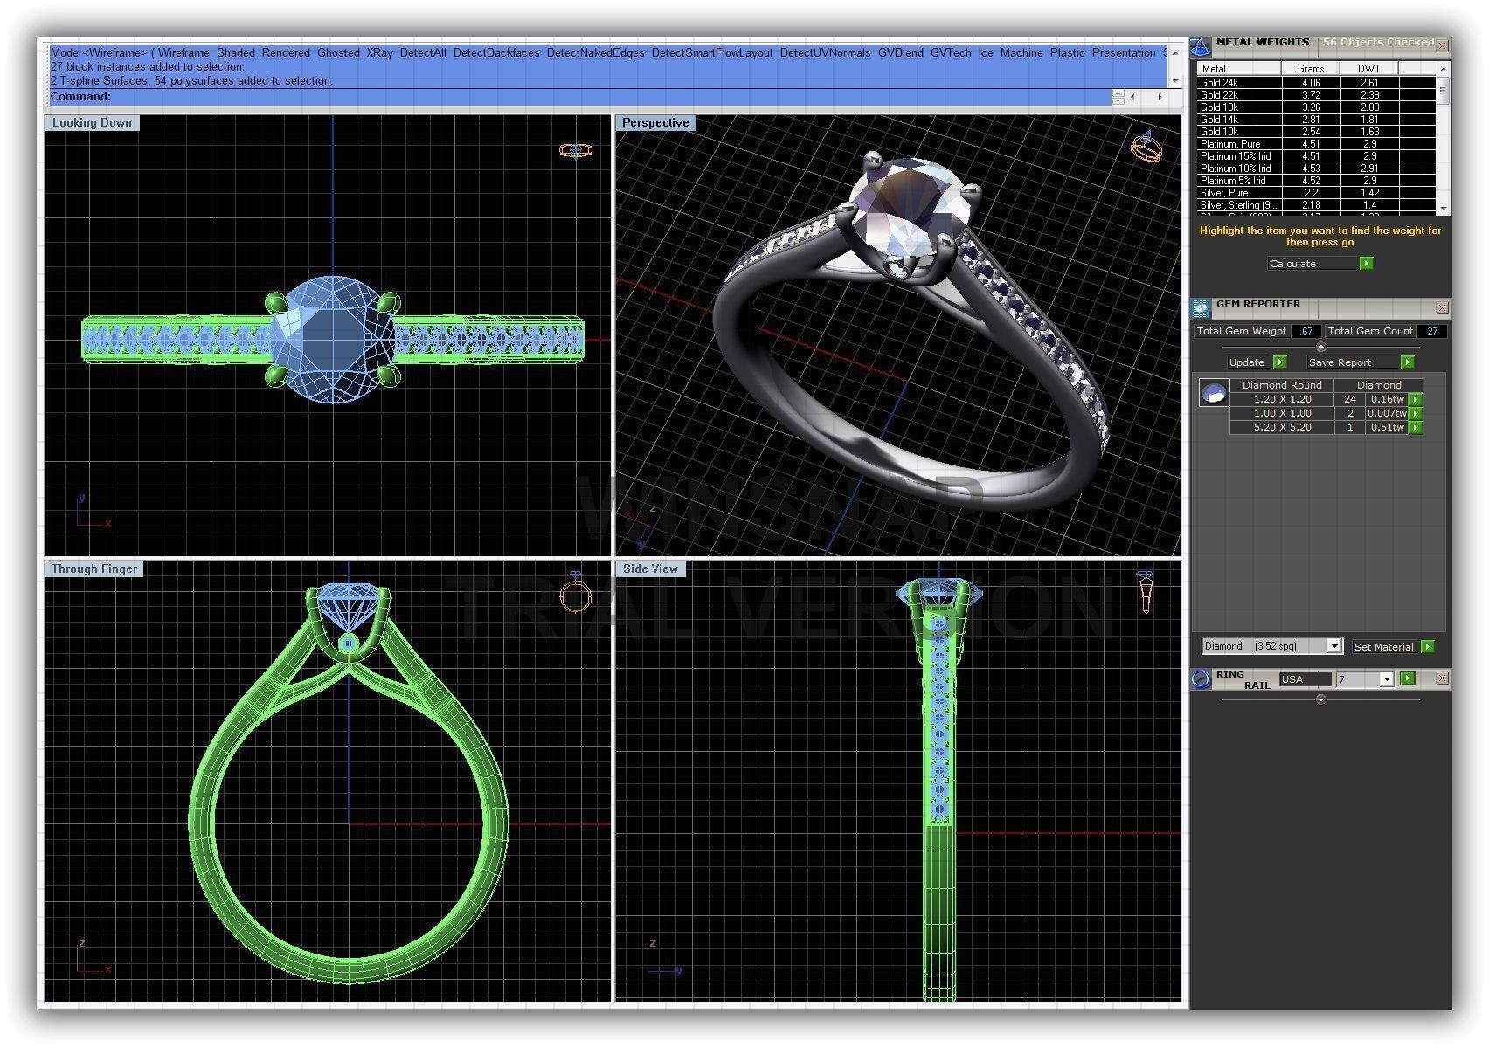
Task: Select the Presentation display mode option
Action: click(1124, 52)
